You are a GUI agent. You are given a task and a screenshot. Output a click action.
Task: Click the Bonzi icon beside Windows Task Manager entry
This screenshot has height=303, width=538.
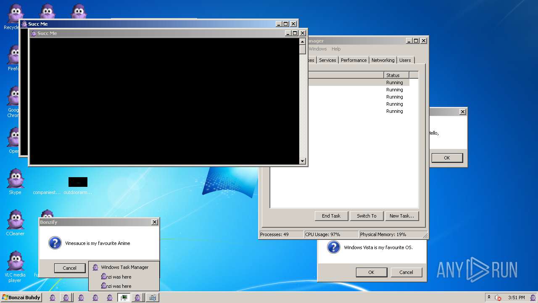click(x=95, y=267)
